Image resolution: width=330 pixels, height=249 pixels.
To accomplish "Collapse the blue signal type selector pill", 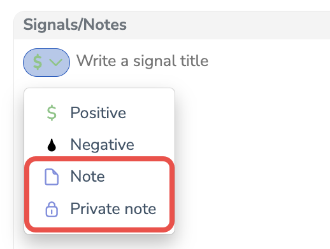I will [47, 62].
